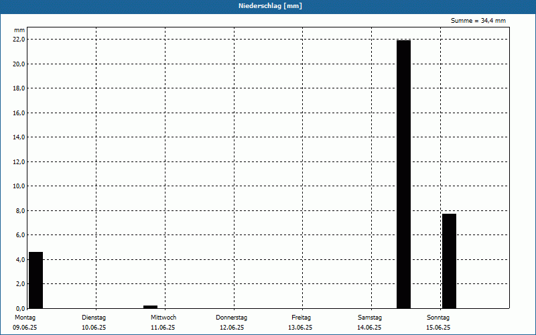
Task: Click the Monday precipitation bar
Action: [36, 280]
